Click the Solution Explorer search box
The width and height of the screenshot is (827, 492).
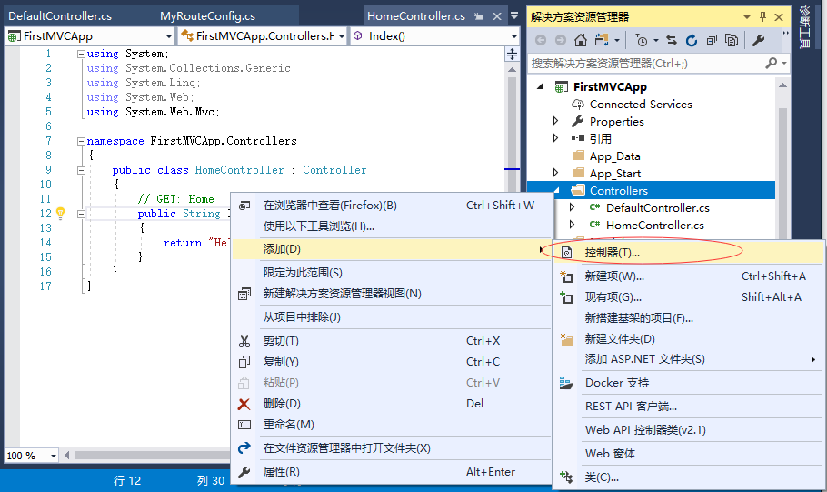click(x=645, y=64)
